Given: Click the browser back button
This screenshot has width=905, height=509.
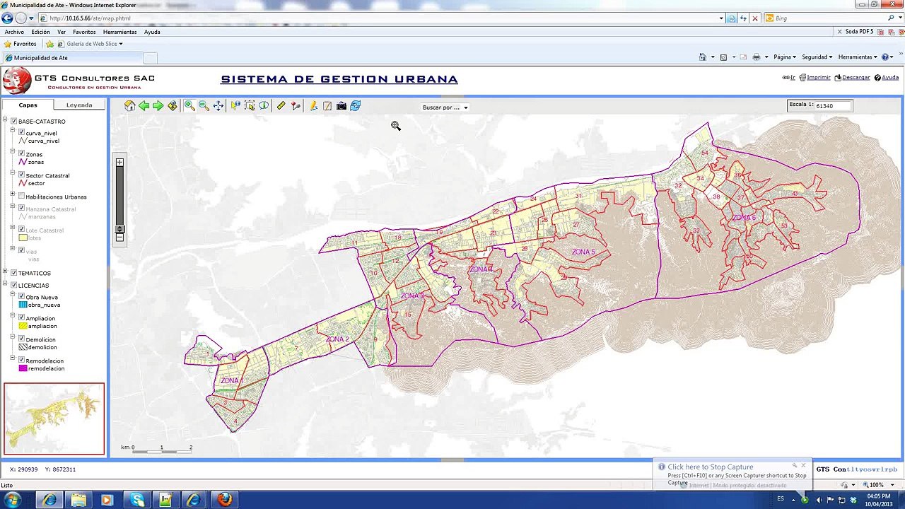Looking at the screenshot, I should [x=8, y=18].
